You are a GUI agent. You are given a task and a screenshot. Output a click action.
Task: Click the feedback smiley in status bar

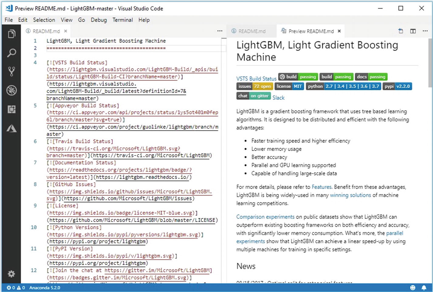(413, 287)
